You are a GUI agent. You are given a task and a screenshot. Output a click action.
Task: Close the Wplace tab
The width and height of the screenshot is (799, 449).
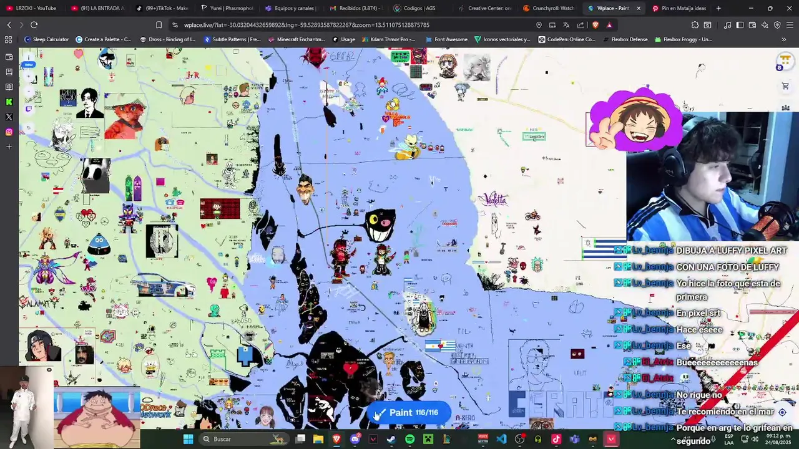click(x=638, y=8)
